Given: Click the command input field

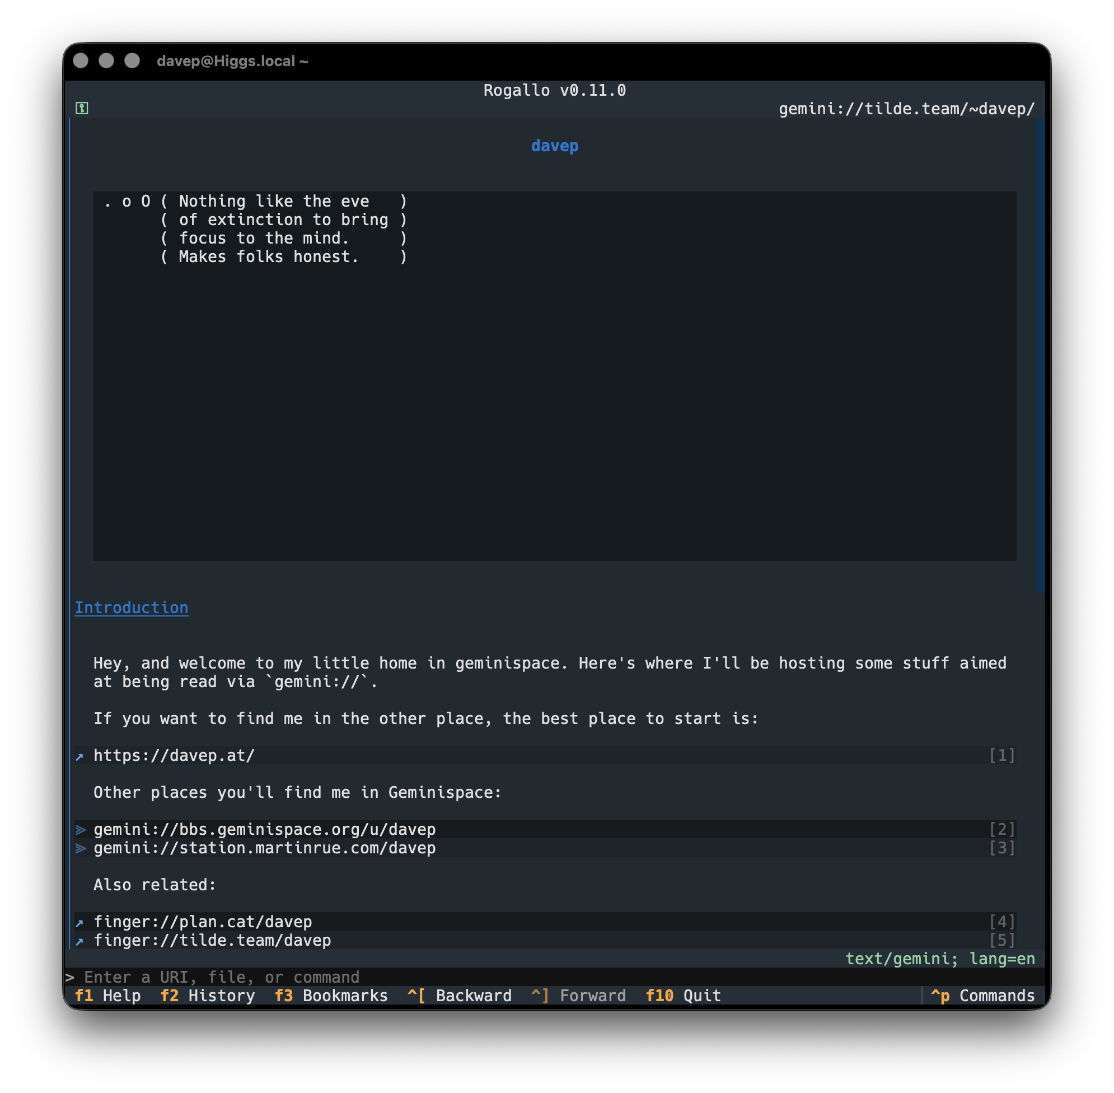Looking at the screenshot, I should tap(554, 977).
